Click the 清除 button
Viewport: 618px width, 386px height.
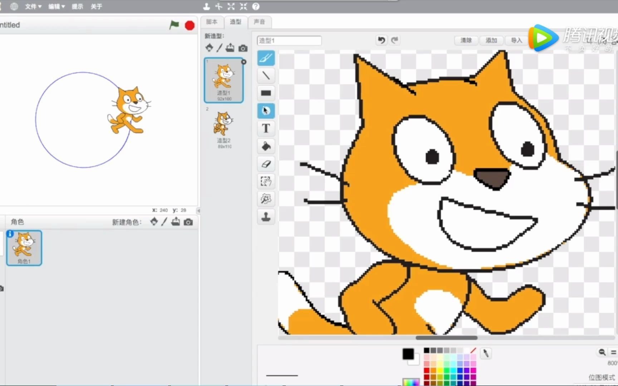(466, 40)
